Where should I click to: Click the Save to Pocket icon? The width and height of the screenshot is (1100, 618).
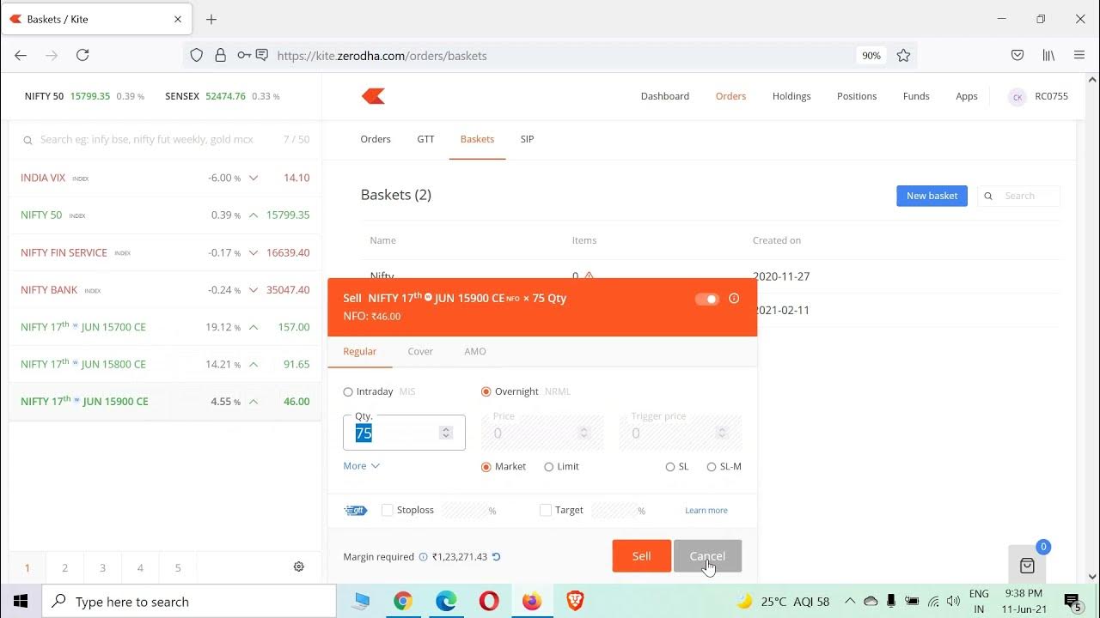tap(1017, 55)
